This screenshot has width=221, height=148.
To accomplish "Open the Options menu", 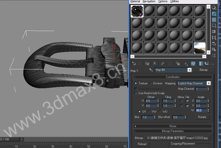I will pos(163,1).
